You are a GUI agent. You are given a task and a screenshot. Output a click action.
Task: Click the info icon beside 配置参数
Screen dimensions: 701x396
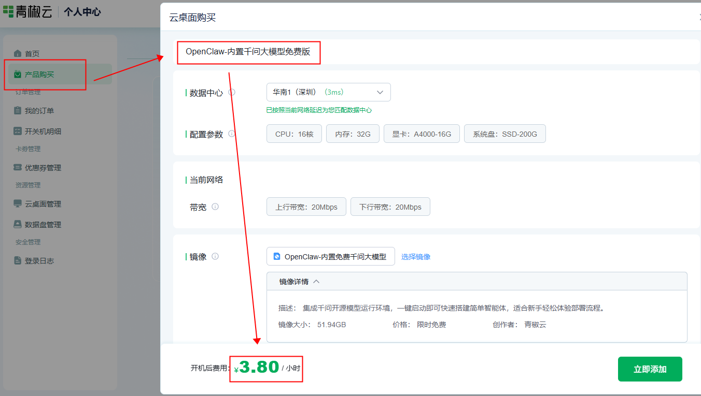(232, 134)
